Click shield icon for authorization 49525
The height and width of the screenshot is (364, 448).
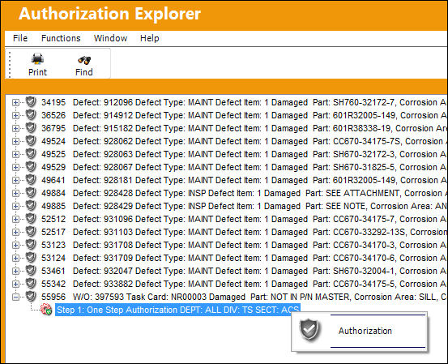(x=31, y=154)
